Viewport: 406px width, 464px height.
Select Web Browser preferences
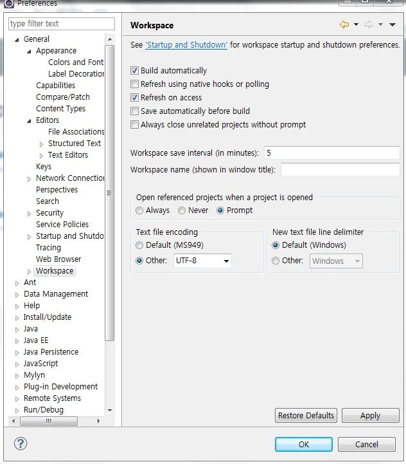click(58, 259)
